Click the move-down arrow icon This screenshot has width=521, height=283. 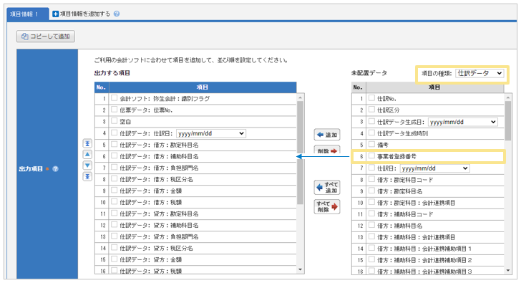coord(87,166)
